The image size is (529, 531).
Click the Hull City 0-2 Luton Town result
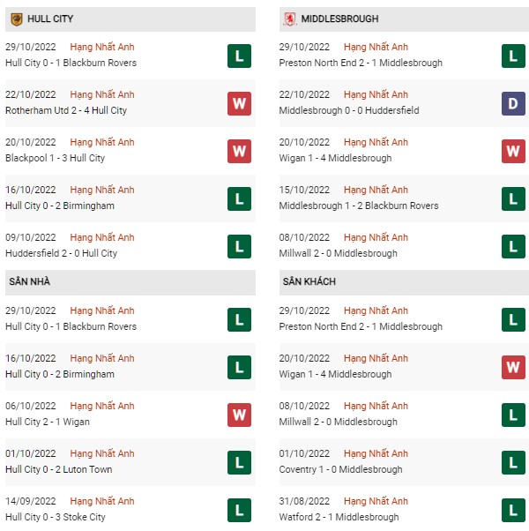point(59,469)
